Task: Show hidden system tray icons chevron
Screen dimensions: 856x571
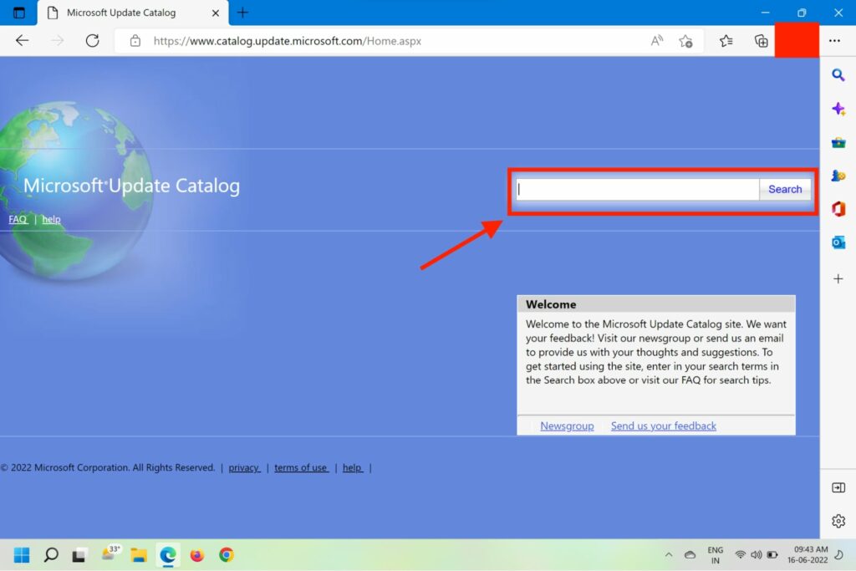Action: [668, 554]
